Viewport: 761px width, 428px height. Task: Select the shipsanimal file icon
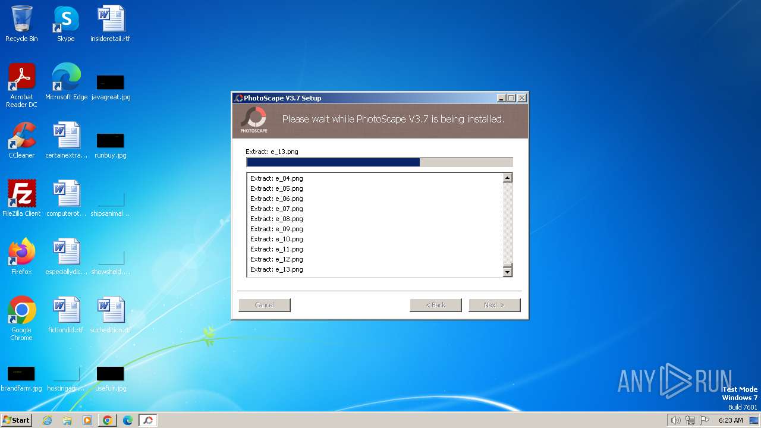(111, 203)
